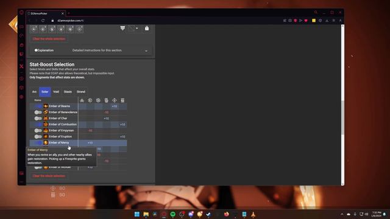Open the Twitch panel in the sidebar

pos(22,54)
